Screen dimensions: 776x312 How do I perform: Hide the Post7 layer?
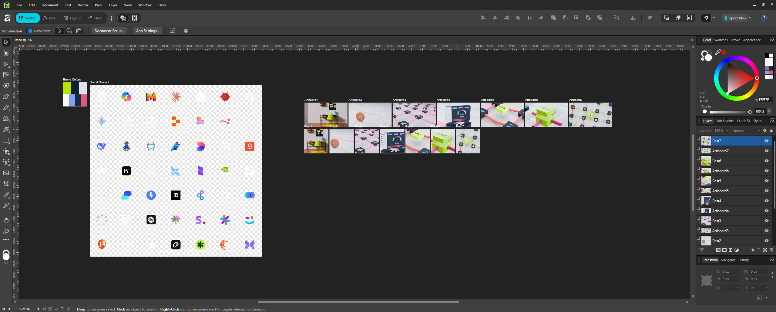point(766,141)
